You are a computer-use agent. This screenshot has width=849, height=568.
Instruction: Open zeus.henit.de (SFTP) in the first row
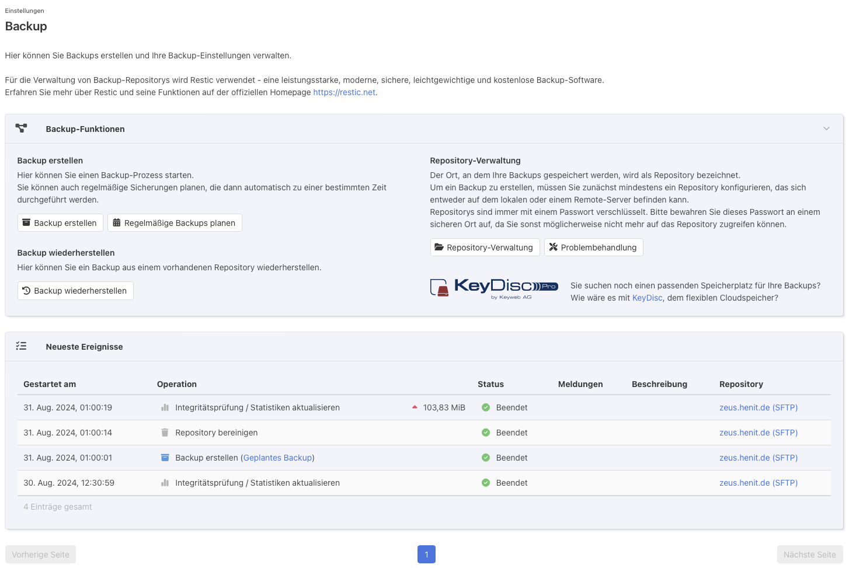pos(758,407)
